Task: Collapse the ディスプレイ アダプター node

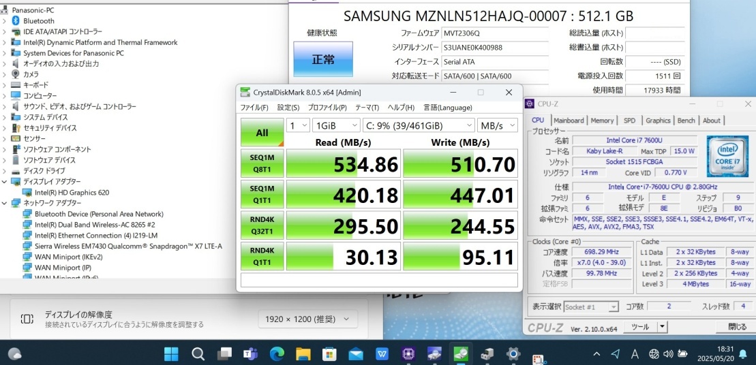Action: point(4,182)
